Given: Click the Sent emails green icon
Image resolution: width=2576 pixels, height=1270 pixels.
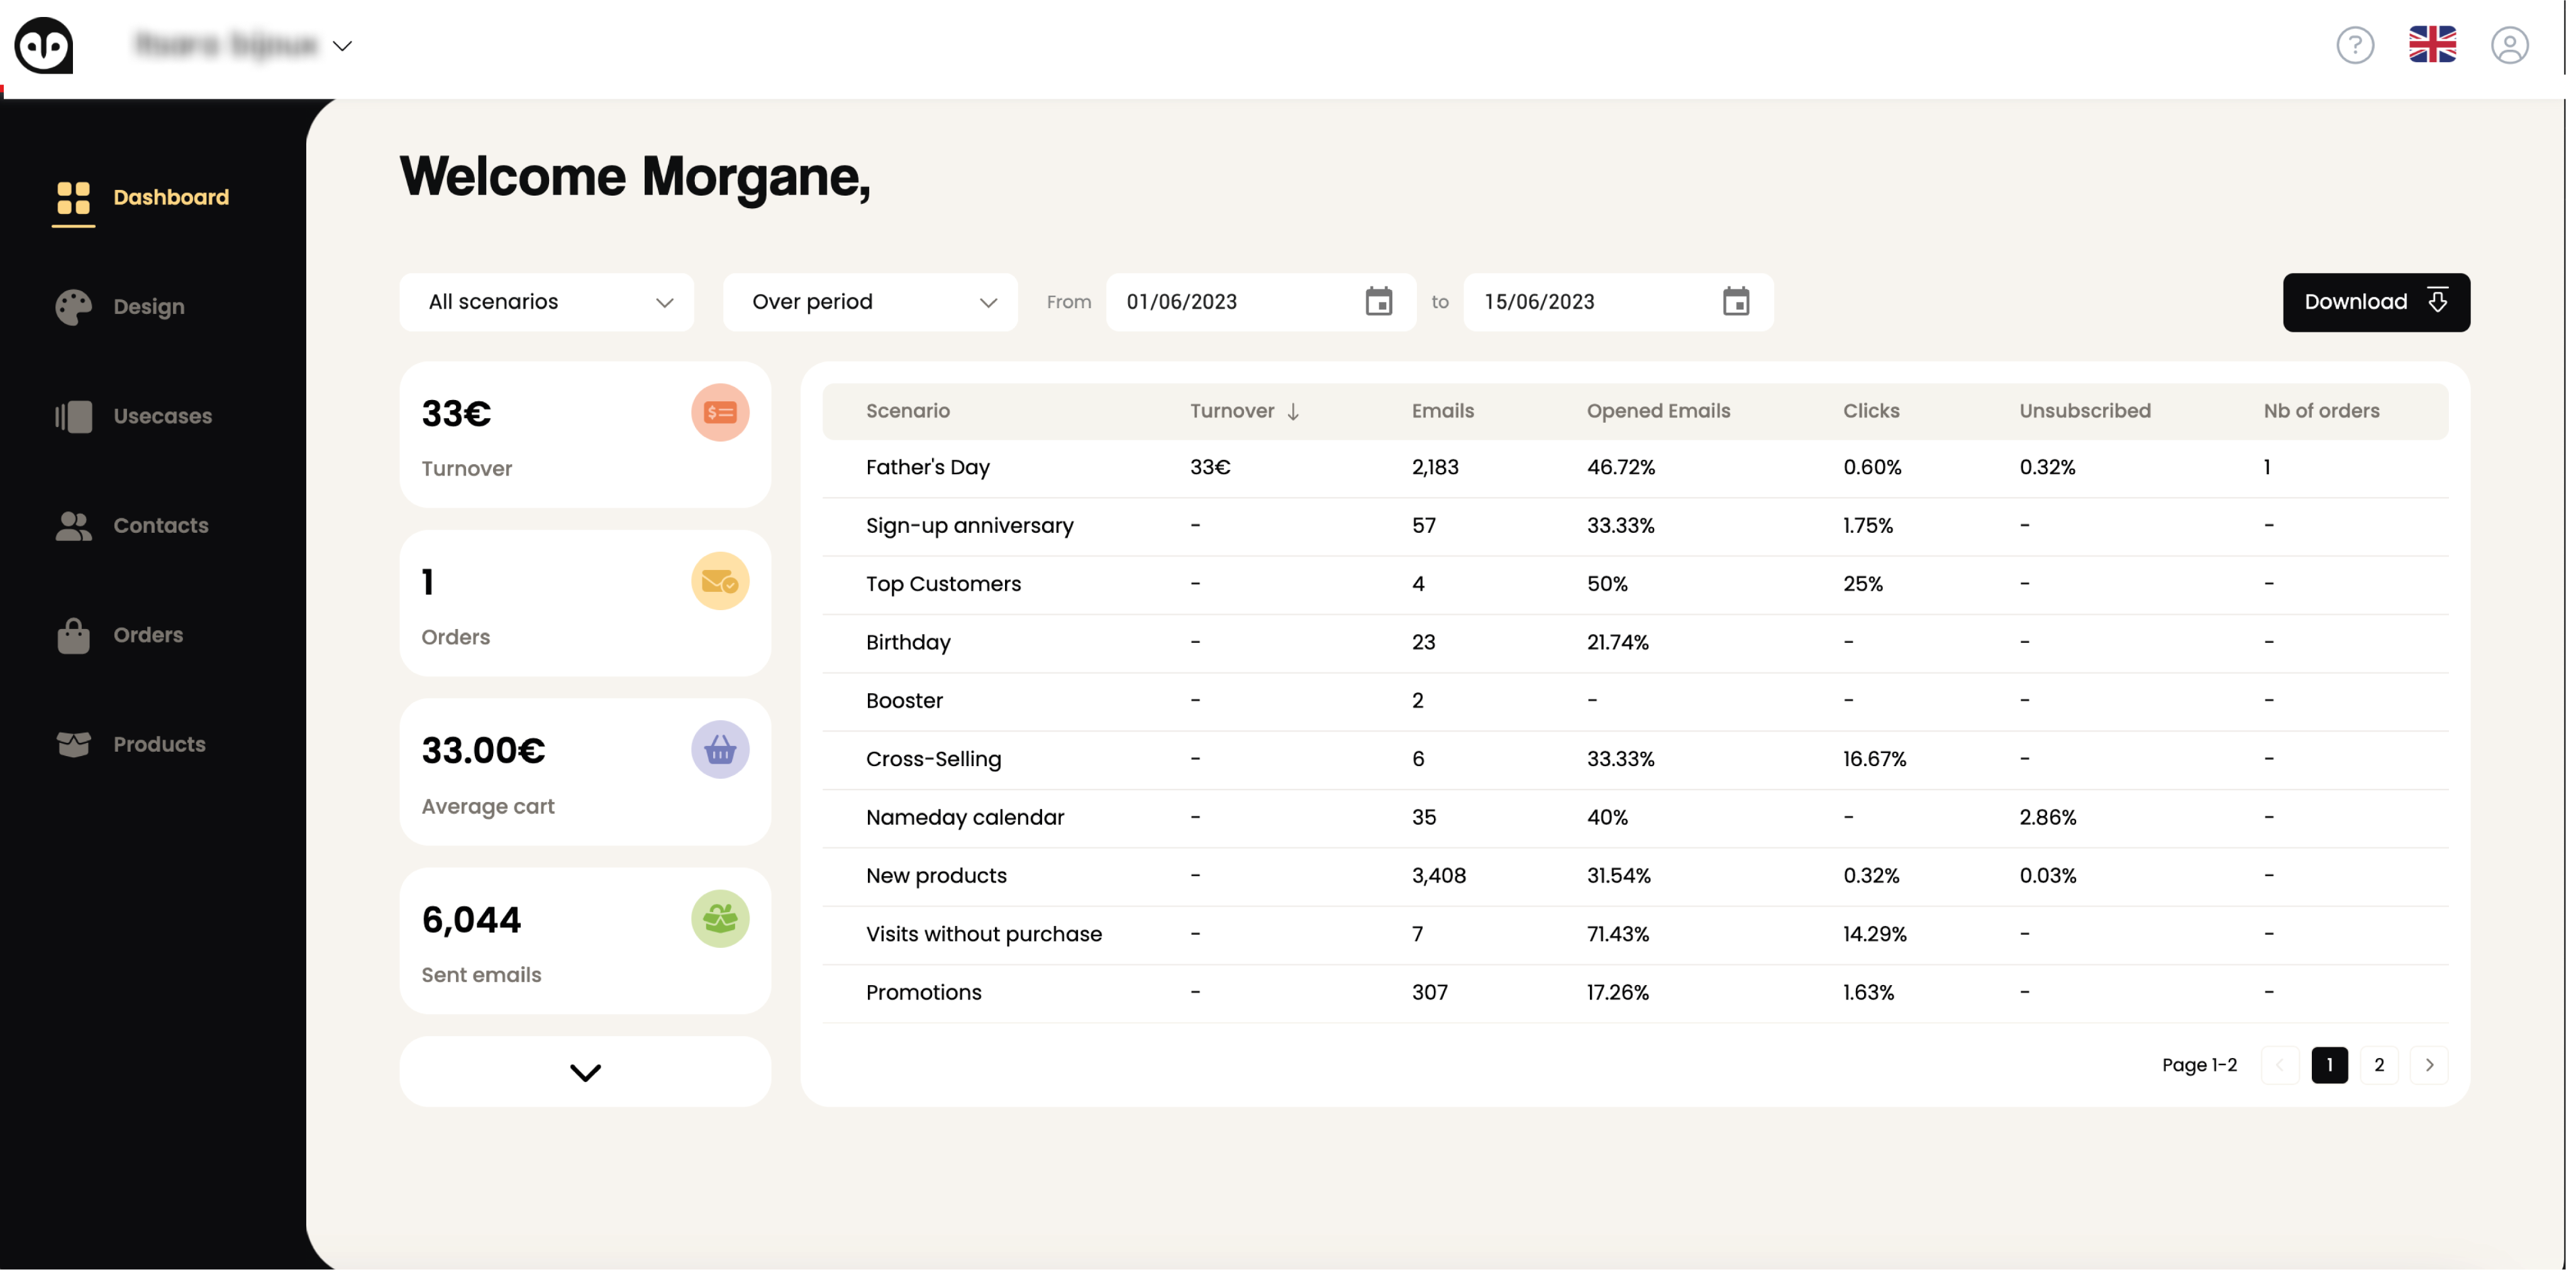Looking at the screenshot, I should coord(719,918).
